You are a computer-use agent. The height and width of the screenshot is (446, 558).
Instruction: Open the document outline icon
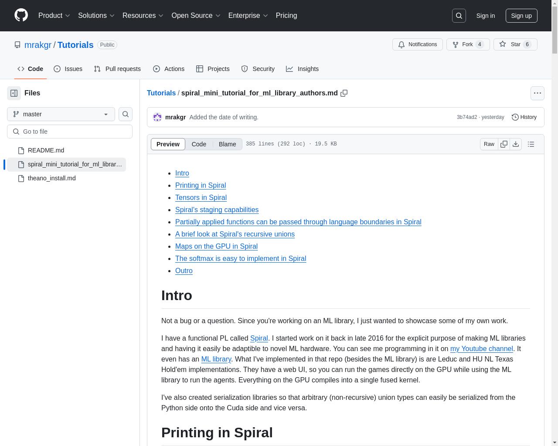point(531,144)
